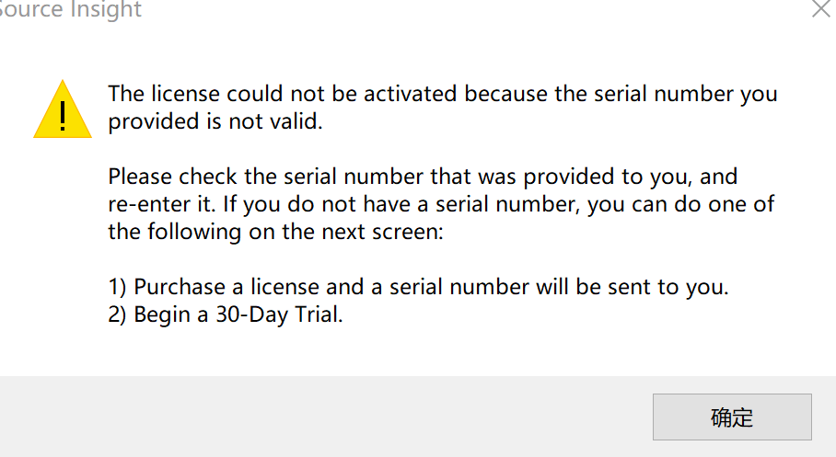This screenshot has height=457, width=836.
Task: Close the Source Insight dialog via X
Action: pos(821,8)
